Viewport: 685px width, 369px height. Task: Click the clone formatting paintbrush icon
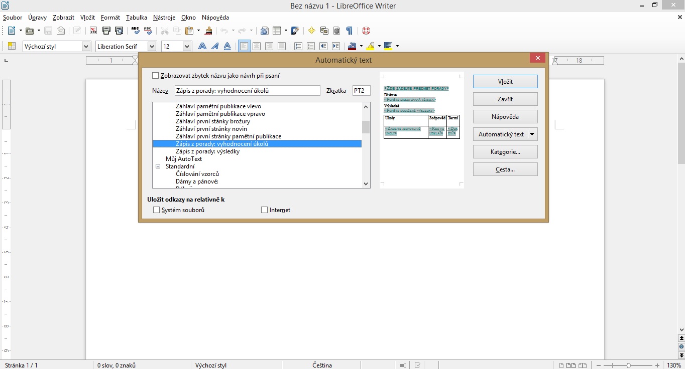208,31
